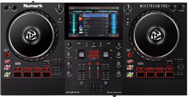Screen dimensions: 188x97
Task: Load track to deck 1 button
Action: [87, 43]
